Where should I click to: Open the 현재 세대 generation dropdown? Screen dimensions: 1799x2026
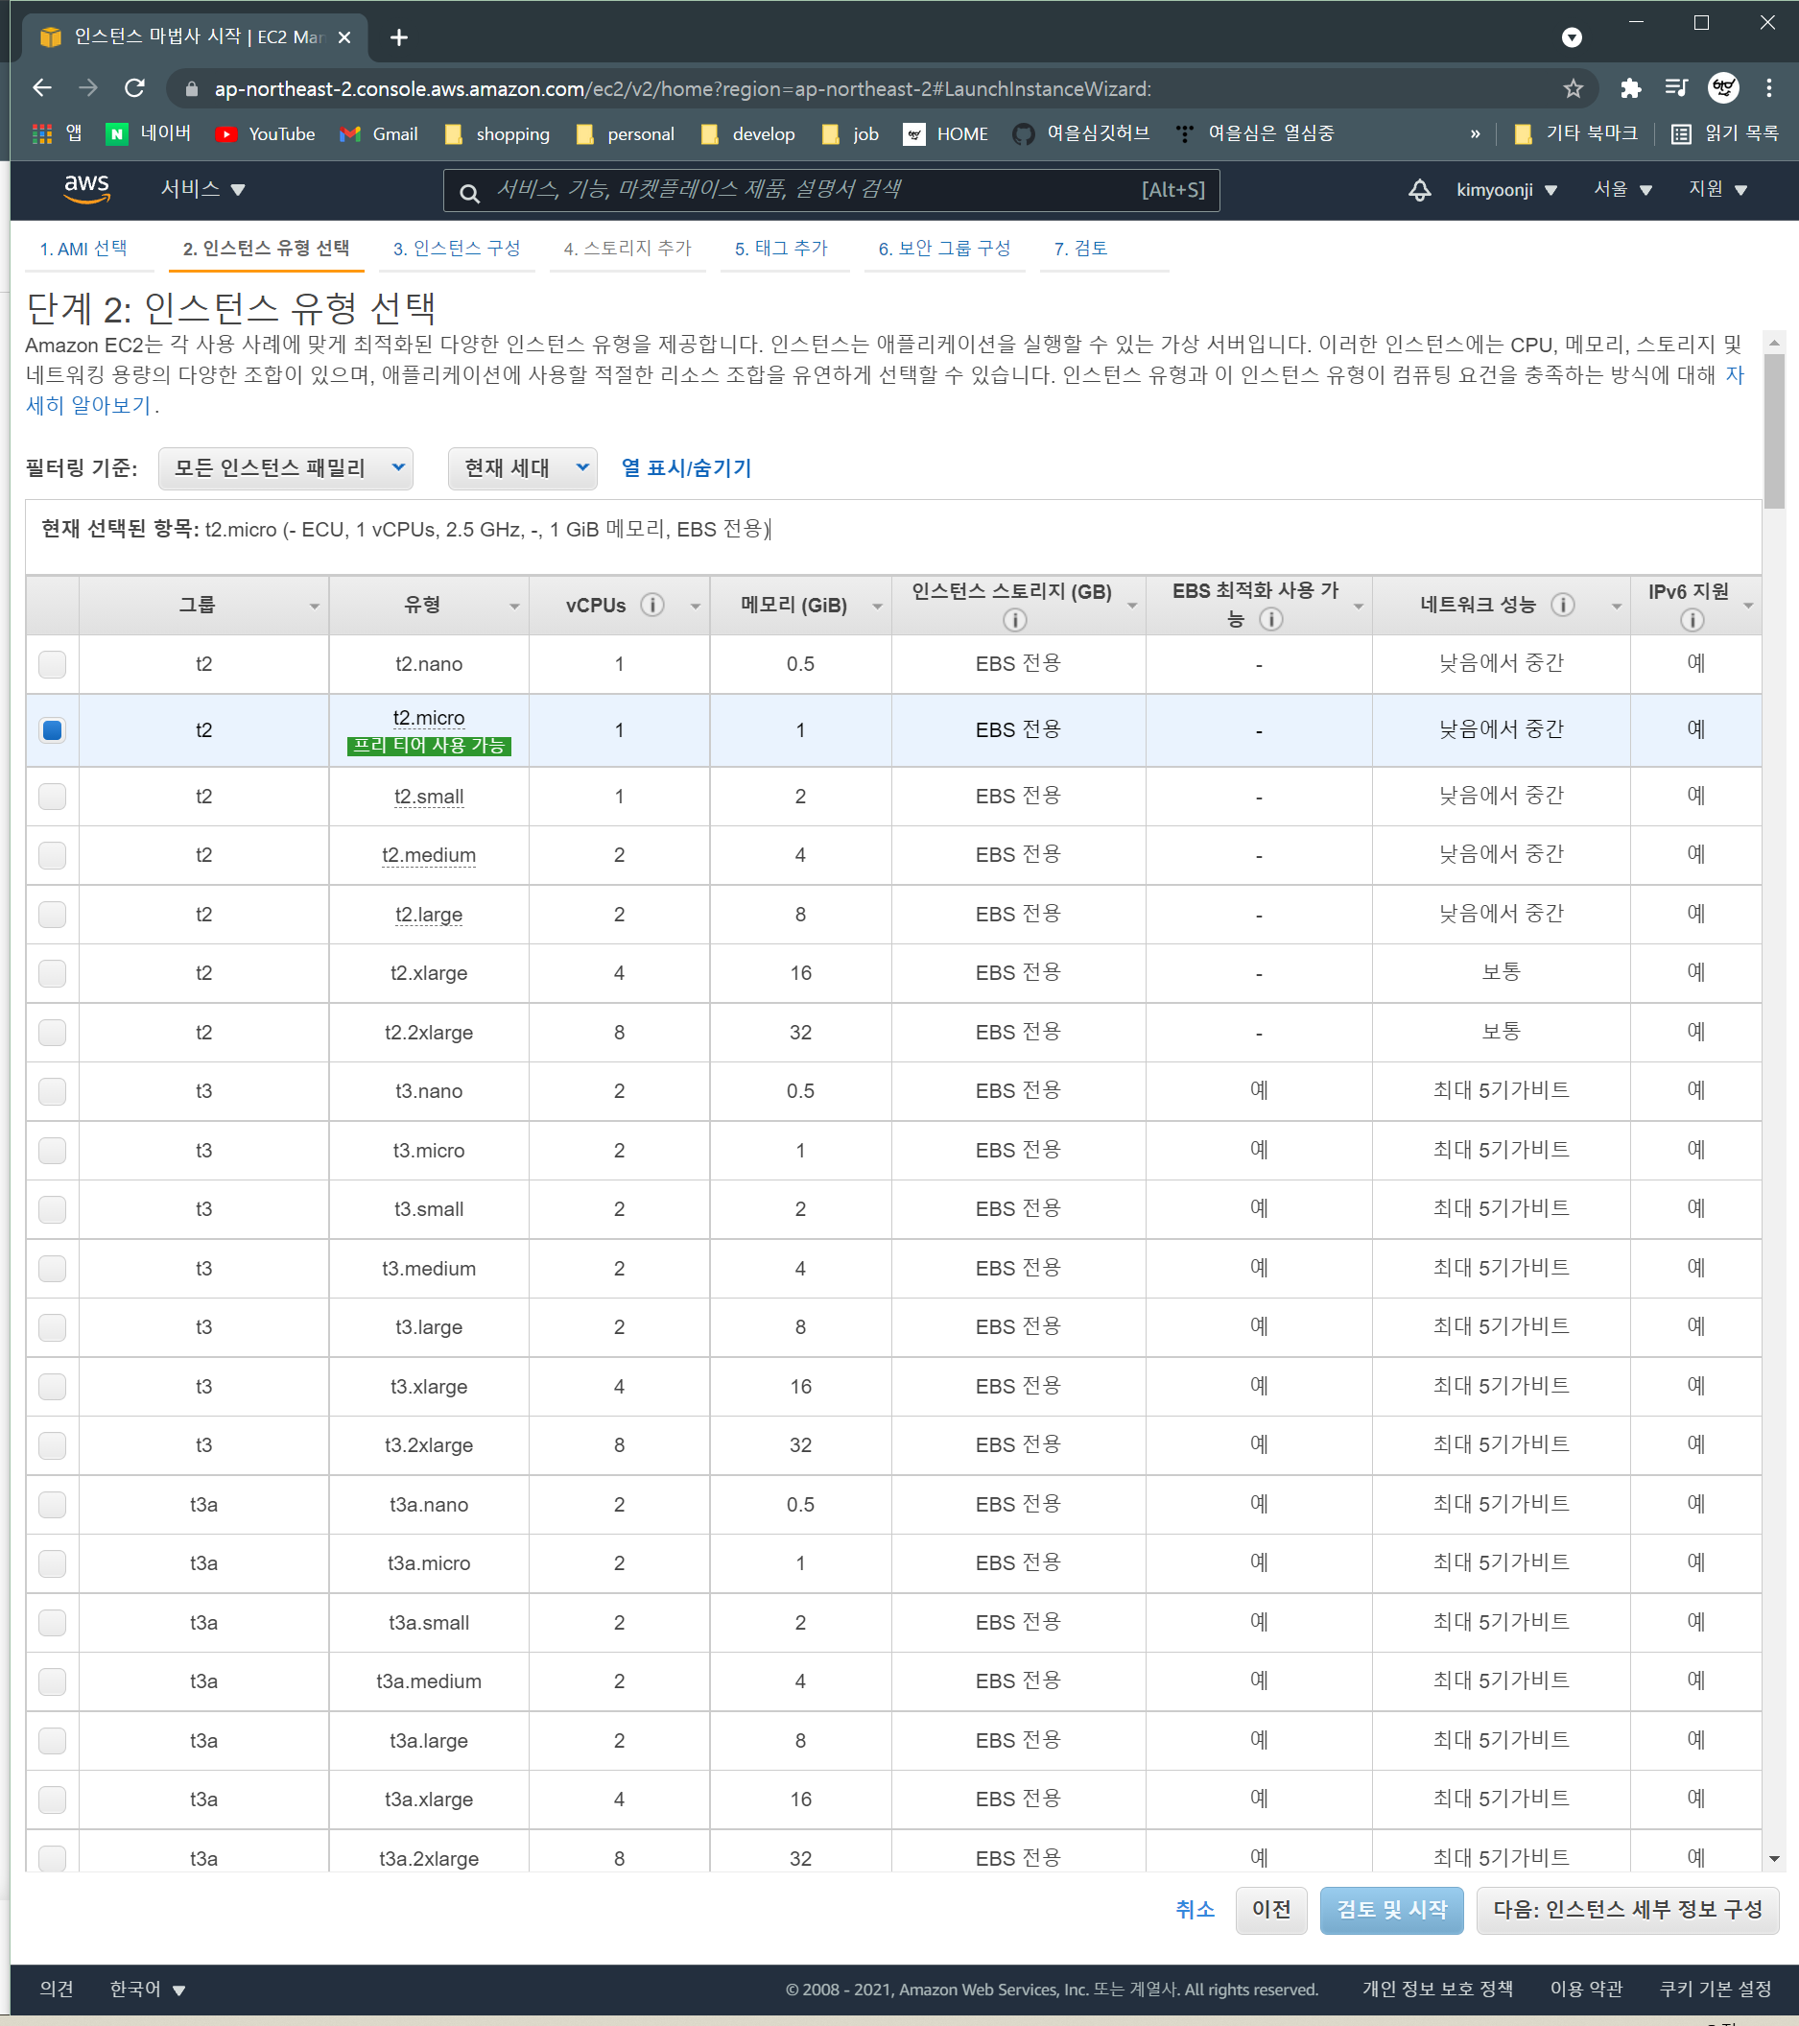pyautogui.click(x=522, y=467)
